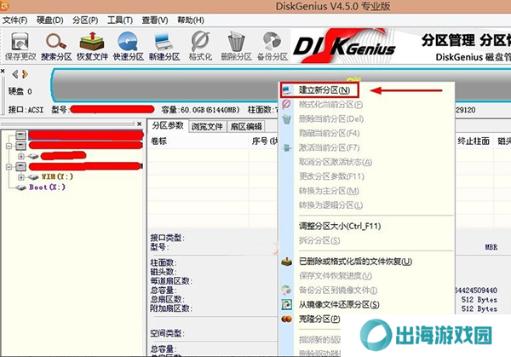511x357 pixels.
Task: Click the 容量:60.0GB(61440MB) text
Action: (x=200, y=110)
